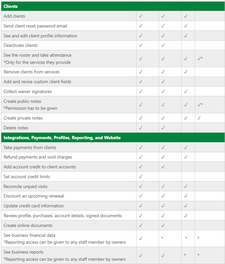Click the Send client reset password email label
The height and width of the screenshot is (264, 225).
coord(35,26)
